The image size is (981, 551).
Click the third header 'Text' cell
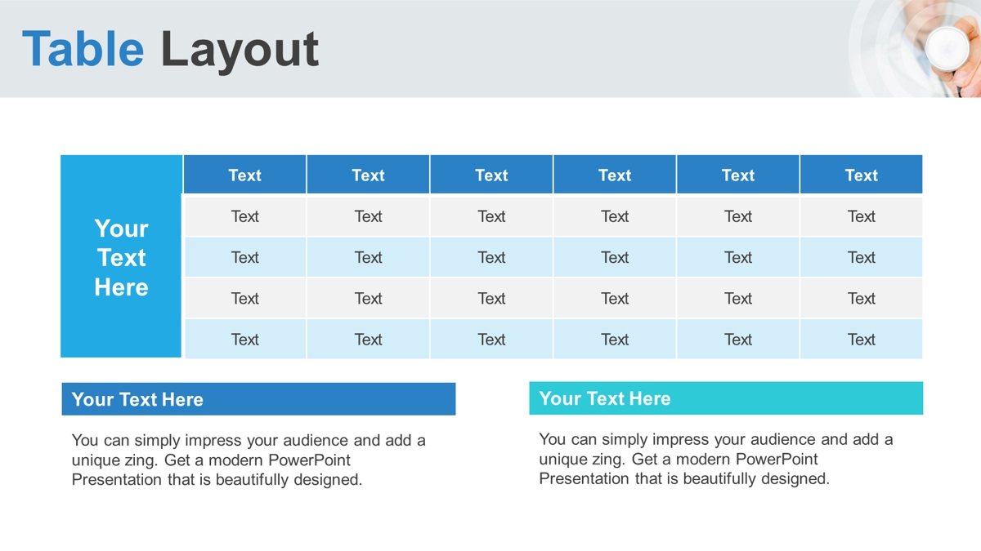(x=491, y=175)
